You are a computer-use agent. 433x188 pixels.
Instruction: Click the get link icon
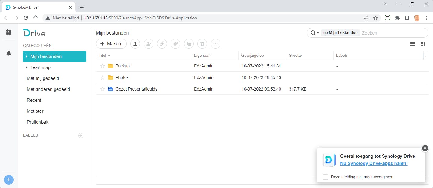162,44
